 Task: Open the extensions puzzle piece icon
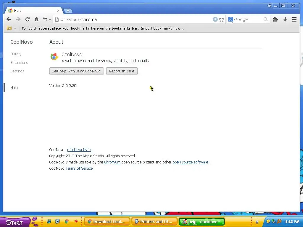275,19
